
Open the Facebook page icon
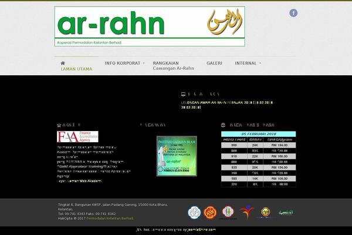[293, 13]
